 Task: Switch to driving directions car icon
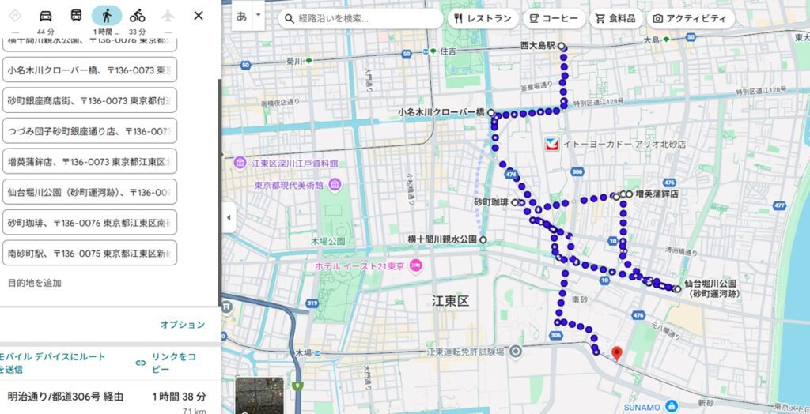[x=46, y=16]
